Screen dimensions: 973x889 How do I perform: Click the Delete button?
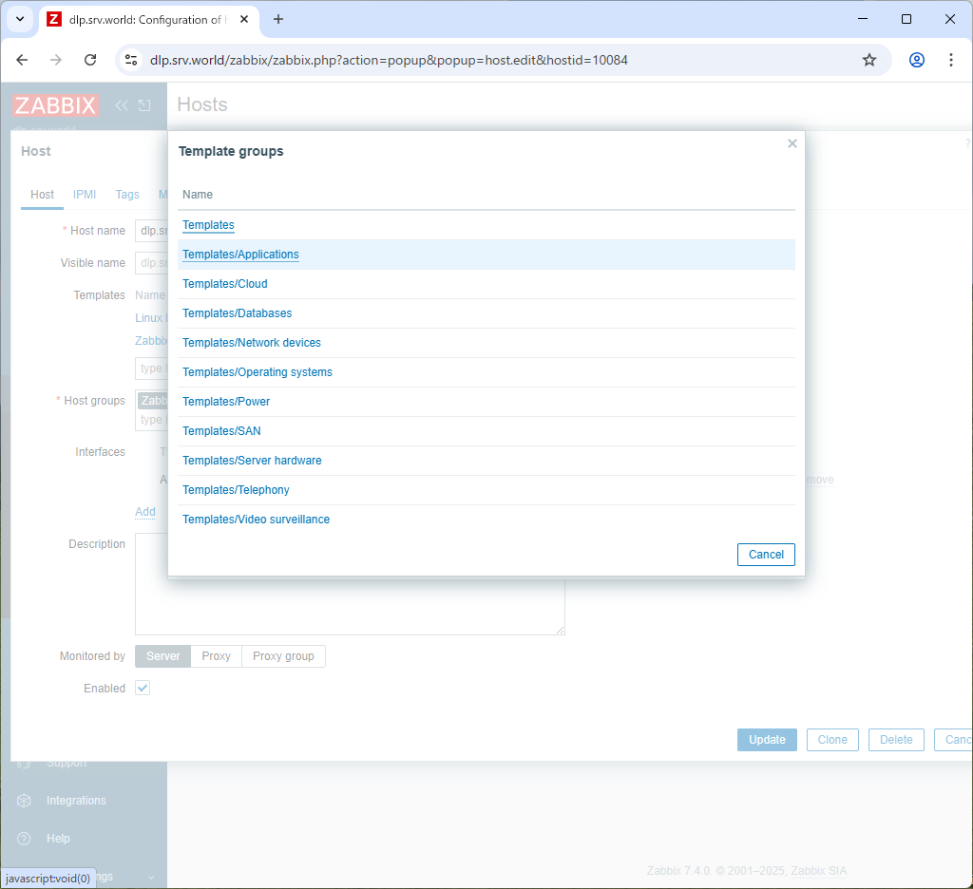(x=896, y=740)
